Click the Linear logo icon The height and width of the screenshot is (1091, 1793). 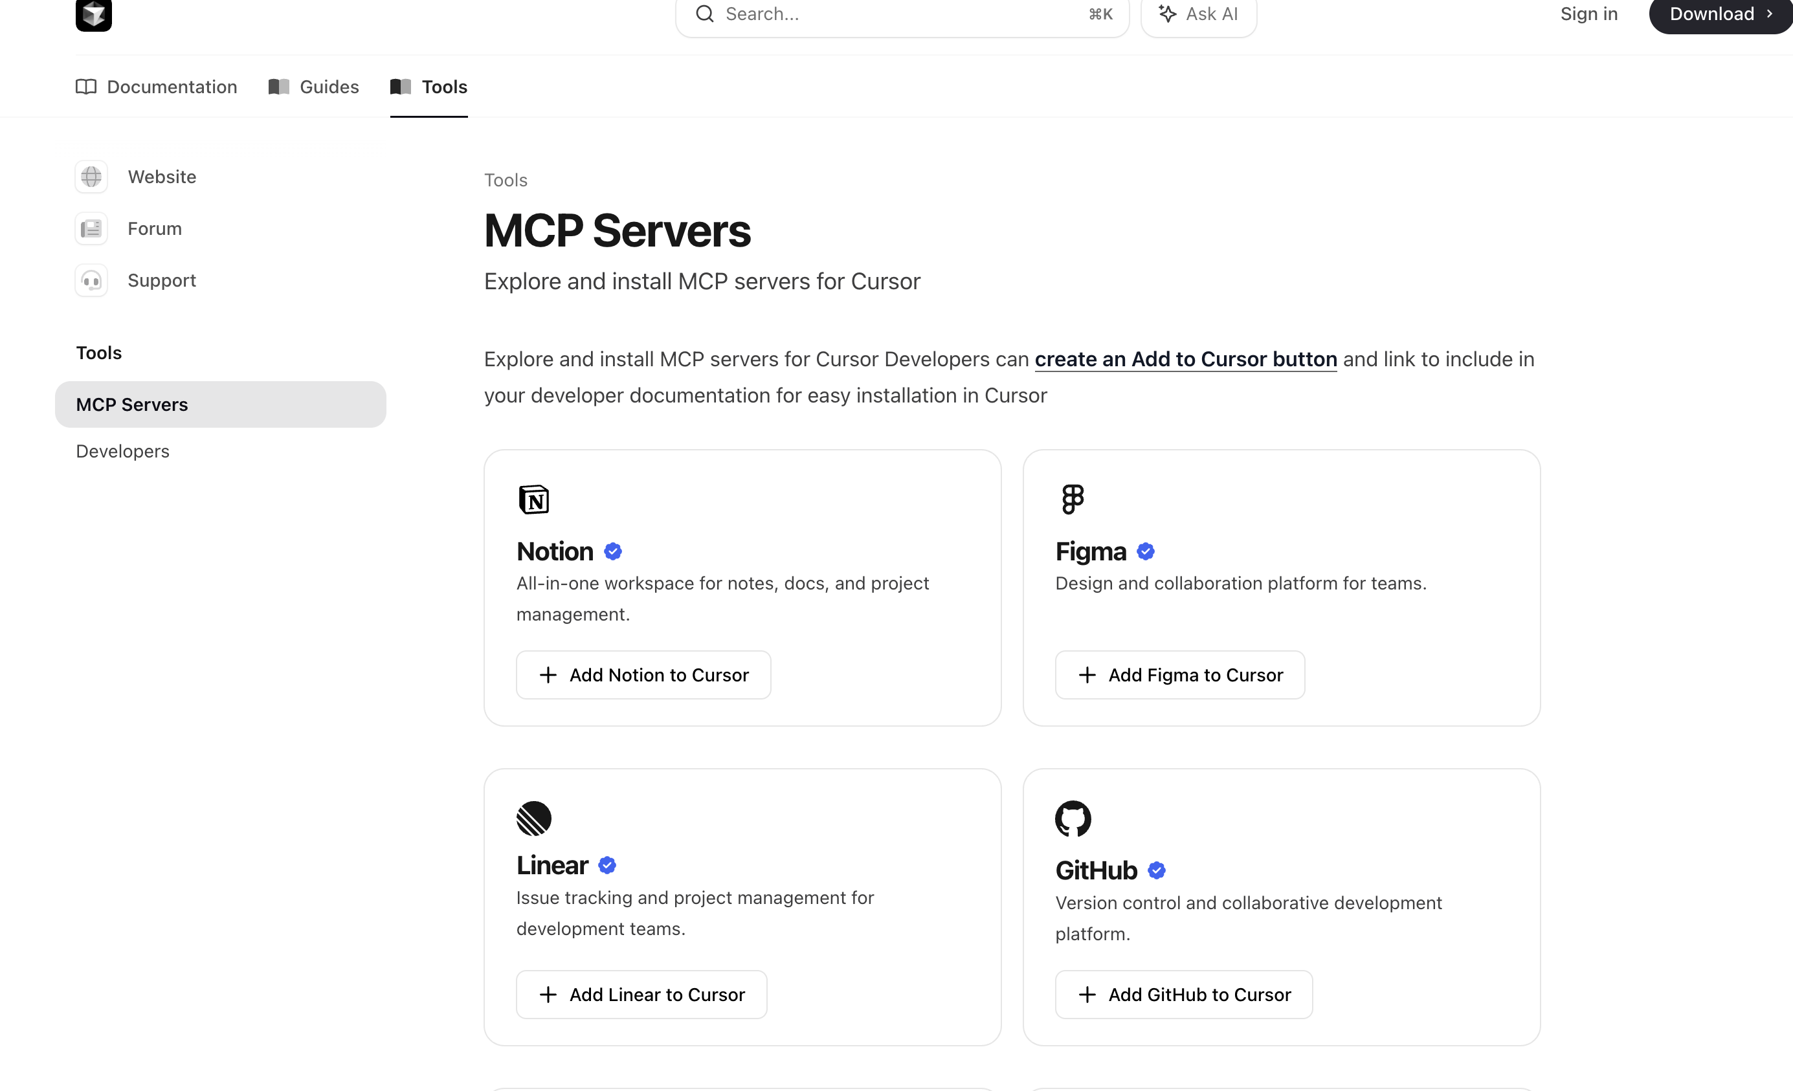click(533, 818)
